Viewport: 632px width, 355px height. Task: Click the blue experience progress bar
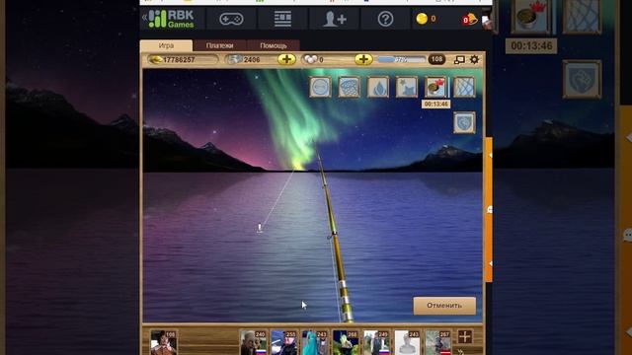click(x=402, y=59)
